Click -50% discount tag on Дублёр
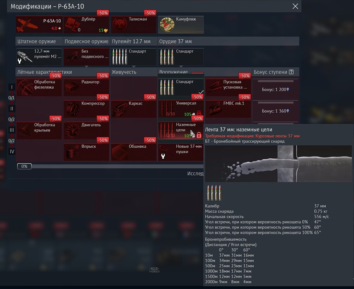The height and width of the screenshot is (289, 354). [103, 13]
